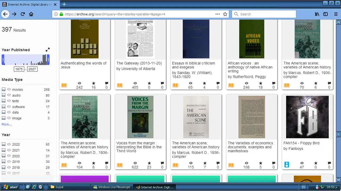This screenshot has width=341, height=191.
Task: Click the audio icon on FAN154 - Floppy Bird
Action: pyautogui.click(x=287, y=165)
